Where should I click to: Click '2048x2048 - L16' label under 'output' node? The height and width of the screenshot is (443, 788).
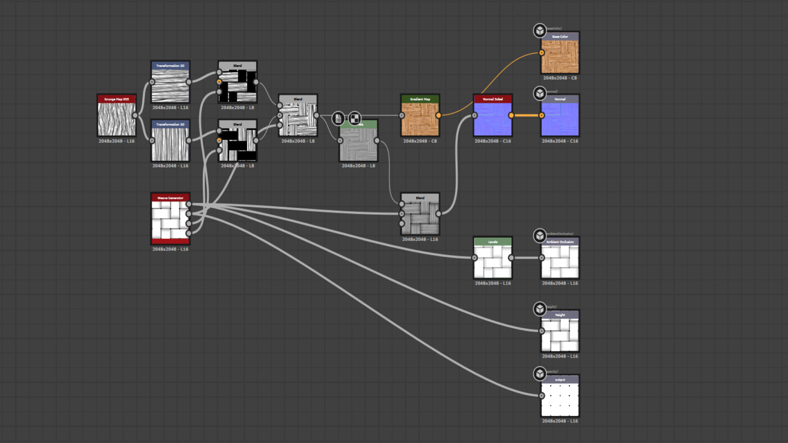tap(560, 421)
